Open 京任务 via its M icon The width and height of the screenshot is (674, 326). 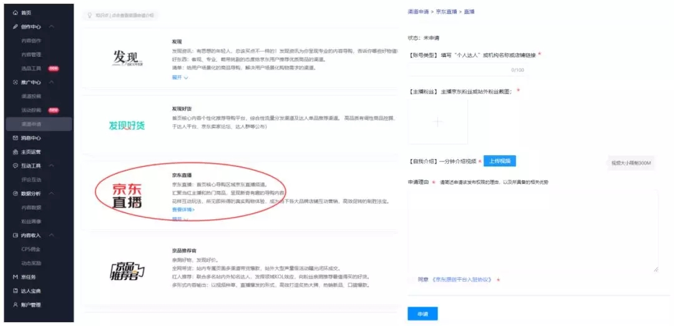[16, 277]
